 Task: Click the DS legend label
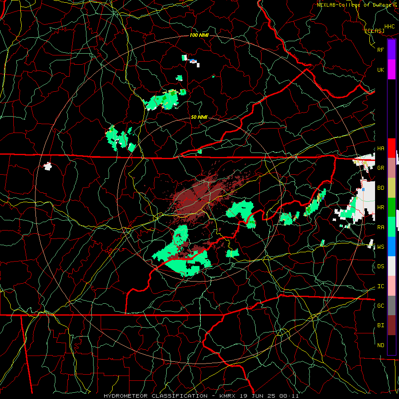coord(380,266)
